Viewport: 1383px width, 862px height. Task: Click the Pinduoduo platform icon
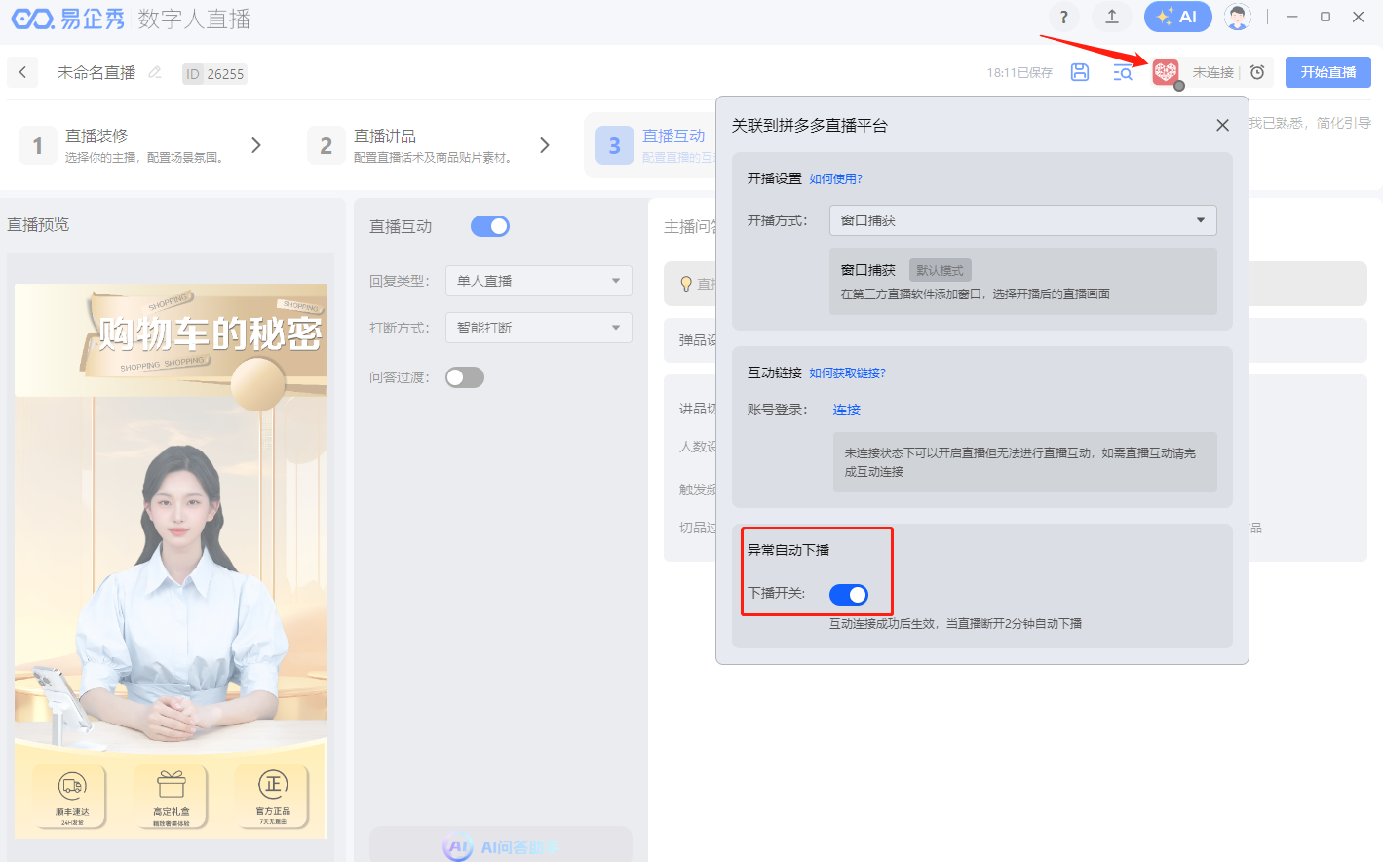(x=1166, y=71)
